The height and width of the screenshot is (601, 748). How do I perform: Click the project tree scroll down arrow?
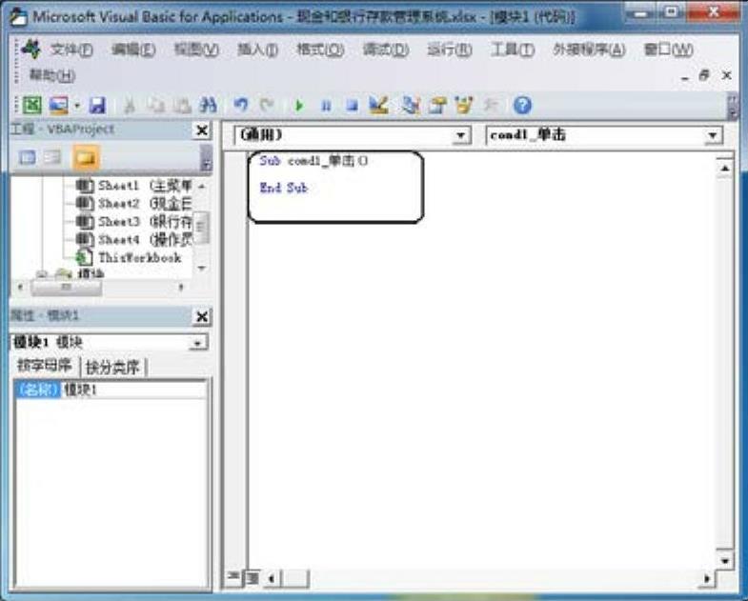pyautogui.click(x=202, y=268)
